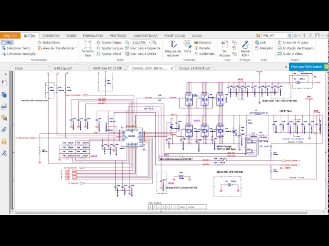
Task: Zoom in with the plus magnifier
Action: pos(154,43)
